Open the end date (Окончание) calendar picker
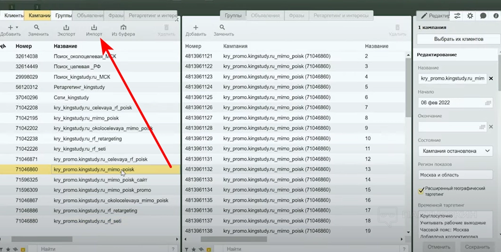 (x=482, y=127)
